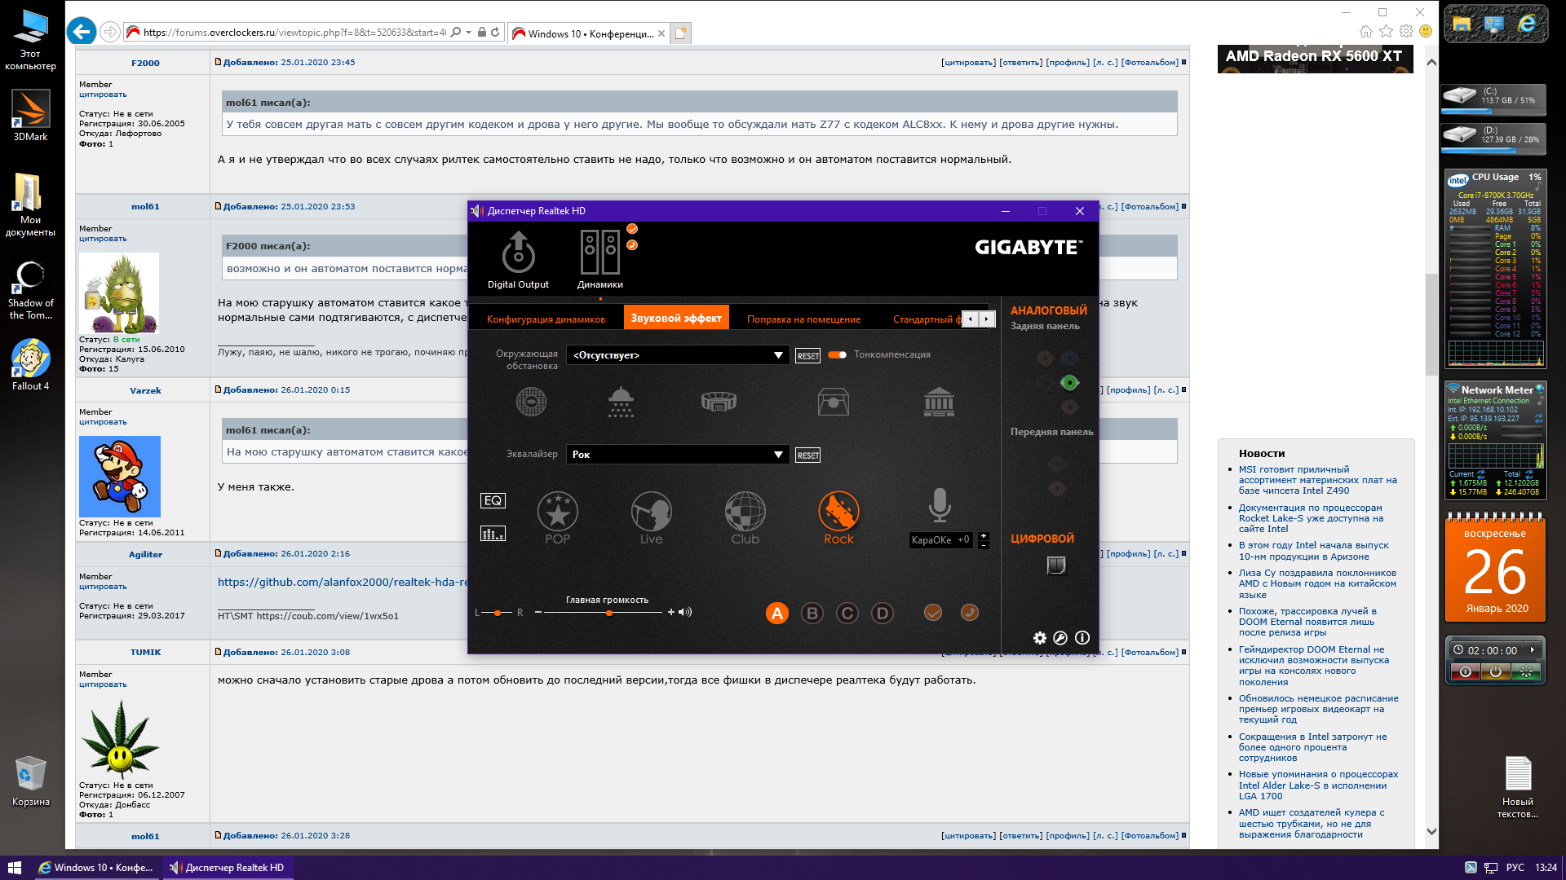The height and width of the screenshot is (880, 1566).
Task: Increase the КараОКе value with plus
Action: (x=984, y=535)
